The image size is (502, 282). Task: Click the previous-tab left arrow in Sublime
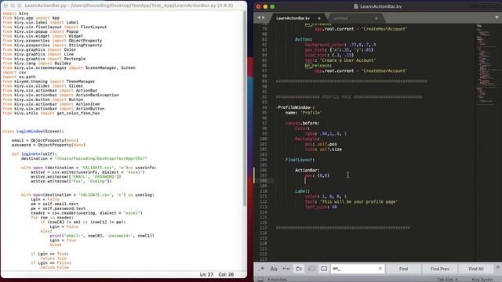[x=259, y=17]
